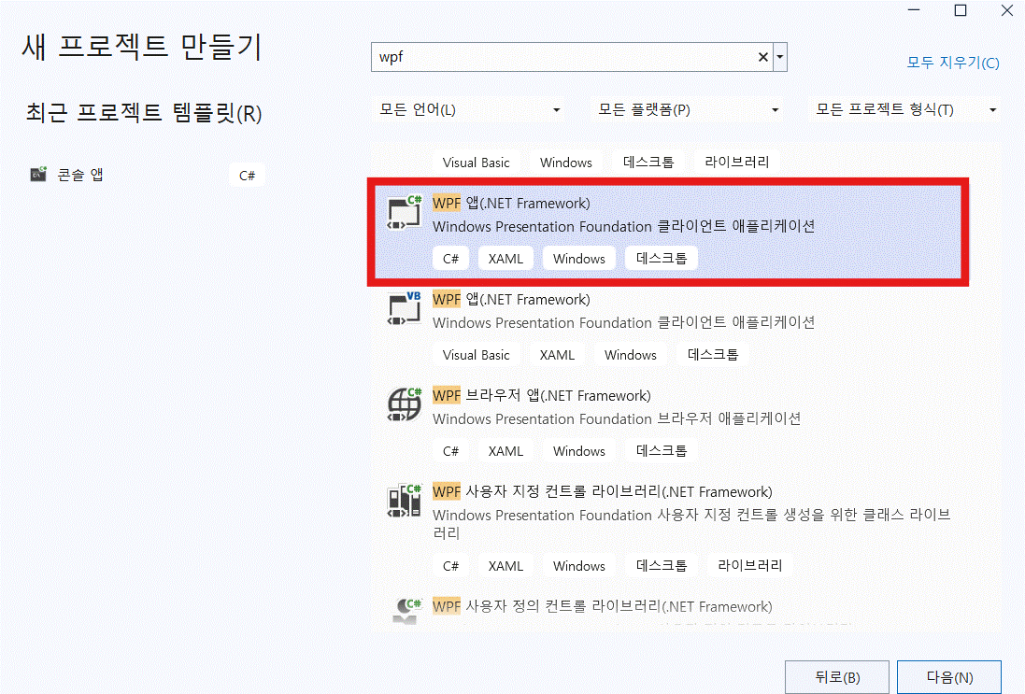This screenshot has height=694, width=1025.
Task: Click the 라이브러리 tag in the topmost tag row
Action: pos(736,163)
